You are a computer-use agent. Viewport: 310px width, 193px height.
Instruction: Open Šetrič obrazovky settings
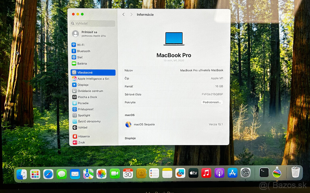[x=89, y=121]
